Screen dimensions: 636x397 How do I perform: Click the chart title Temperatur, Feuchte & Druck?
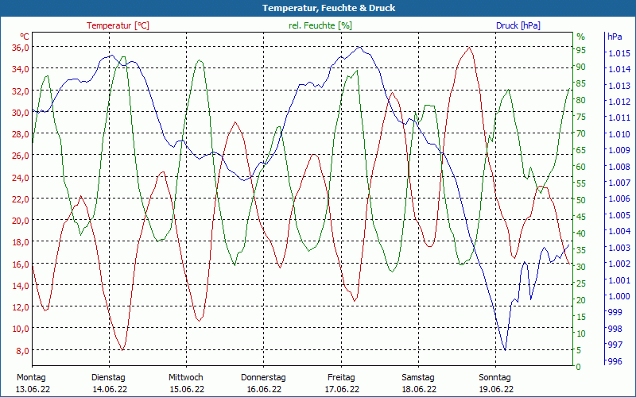point(328,8)
